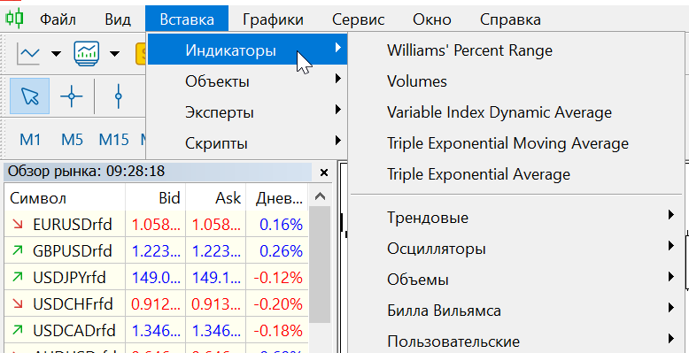Click the Символ column header
689x353 pixels.
point(65,198)
